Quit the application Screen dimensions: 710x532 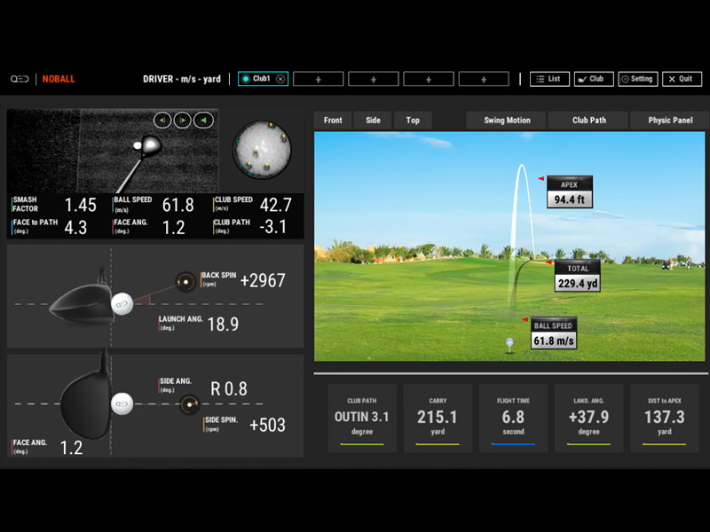(682, 79)
